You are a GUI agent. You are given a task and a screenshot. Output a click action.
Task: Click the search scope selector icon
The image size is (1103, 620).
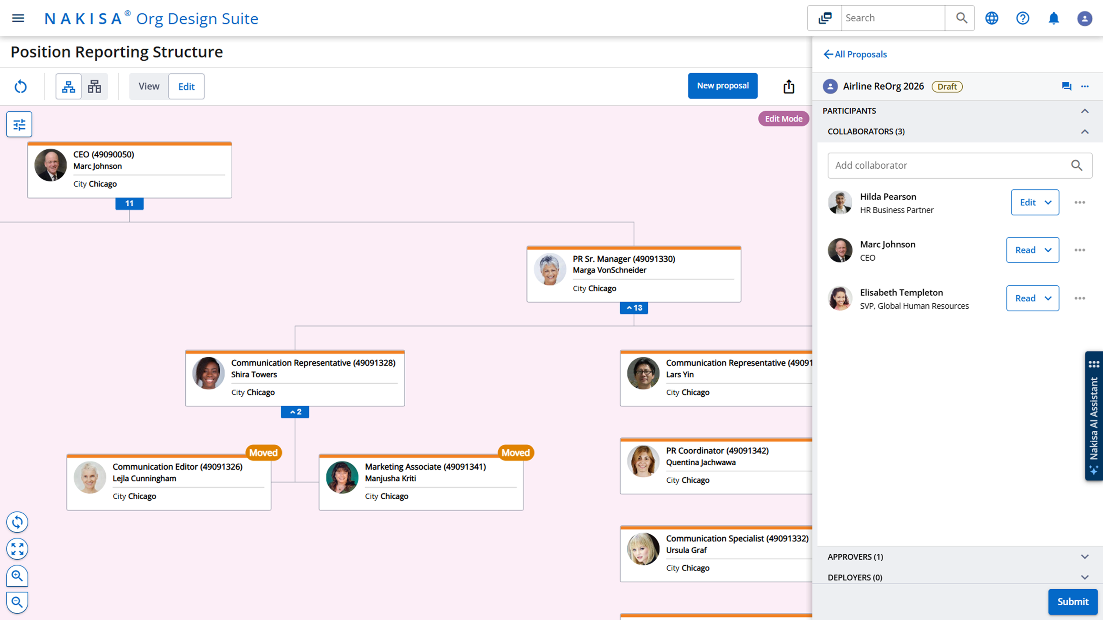coord(825,18)
